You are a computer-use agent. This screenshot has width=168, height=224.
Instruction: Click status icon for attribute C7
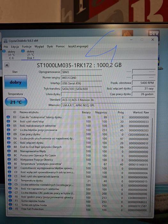[10, 193]
